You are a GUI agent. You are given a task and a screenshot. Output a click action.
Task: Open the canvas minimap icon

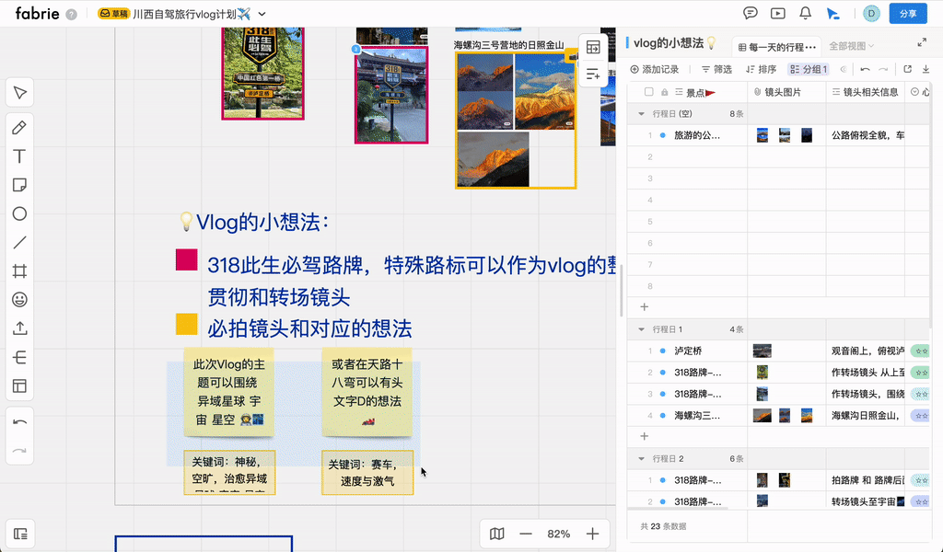496,534
